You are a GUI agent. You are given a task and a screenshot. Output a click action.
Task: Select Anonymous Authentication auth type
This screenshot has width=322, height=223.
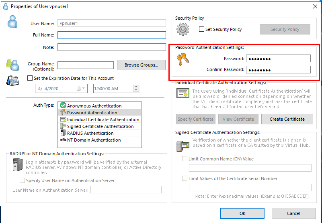(94, 106)
